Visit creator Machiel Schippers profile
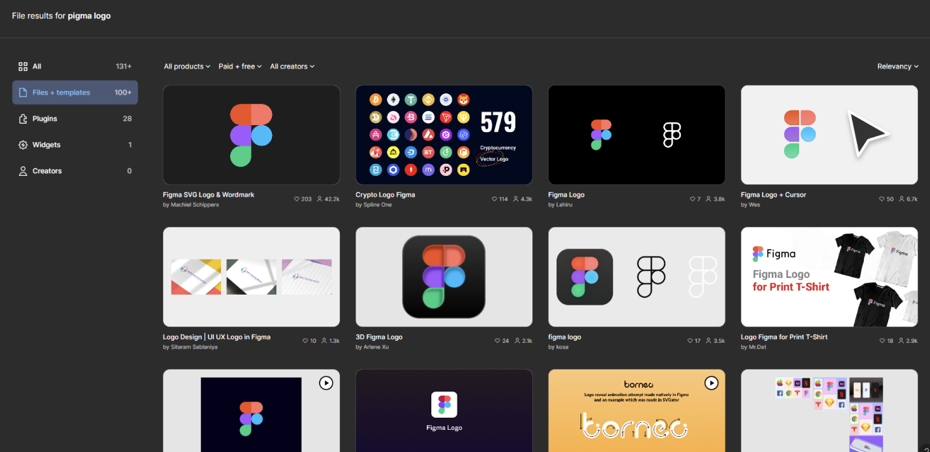 194,205
